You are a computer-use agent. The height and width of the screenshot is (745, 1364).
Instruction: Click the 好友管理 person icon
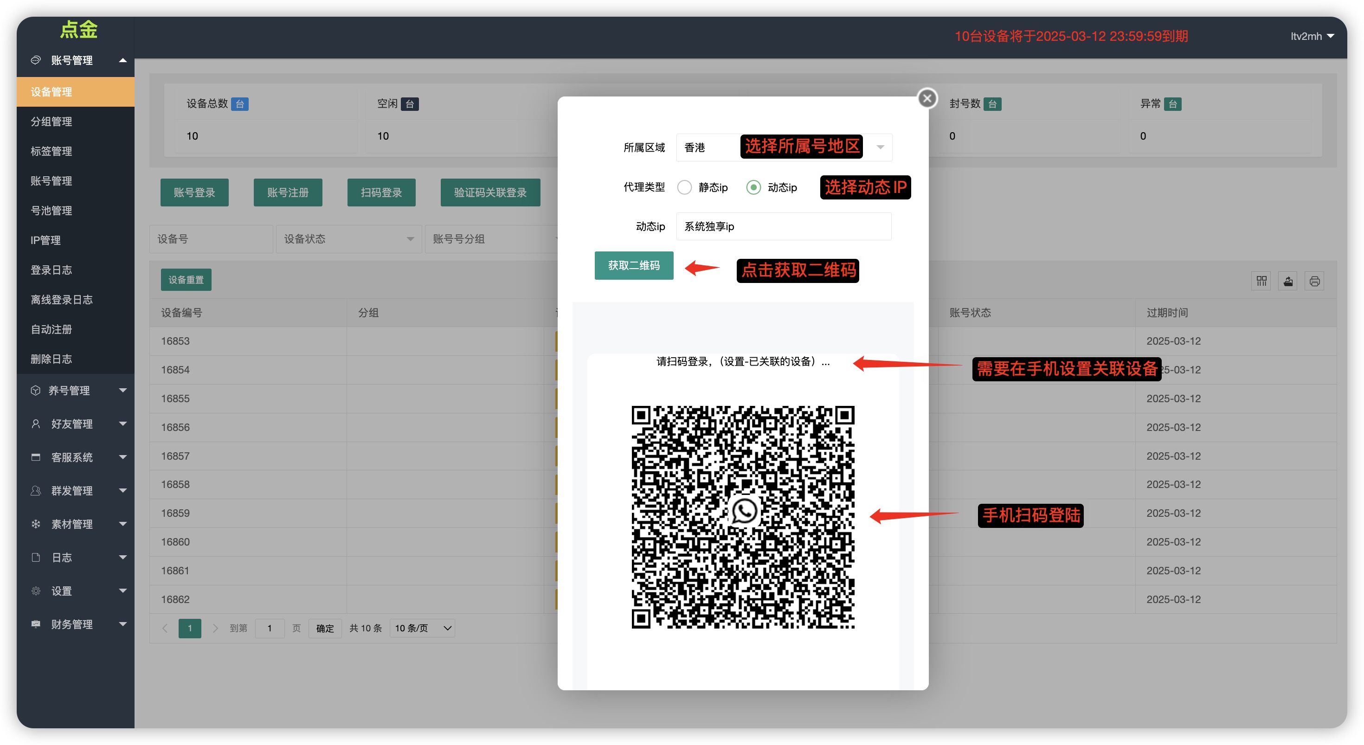[35, 424]
